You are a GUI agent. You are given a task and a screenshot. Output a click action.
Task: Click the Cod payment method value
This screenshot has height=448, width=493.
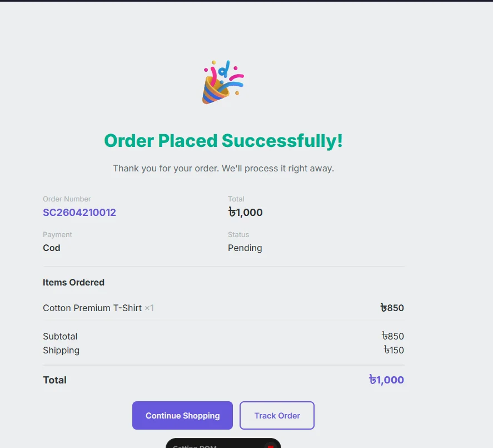52,248
